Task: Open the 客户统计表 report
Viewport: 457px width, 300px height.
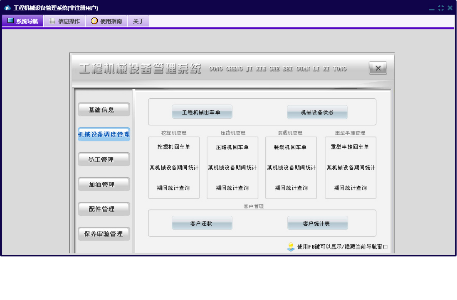Action: pos(317,223)
